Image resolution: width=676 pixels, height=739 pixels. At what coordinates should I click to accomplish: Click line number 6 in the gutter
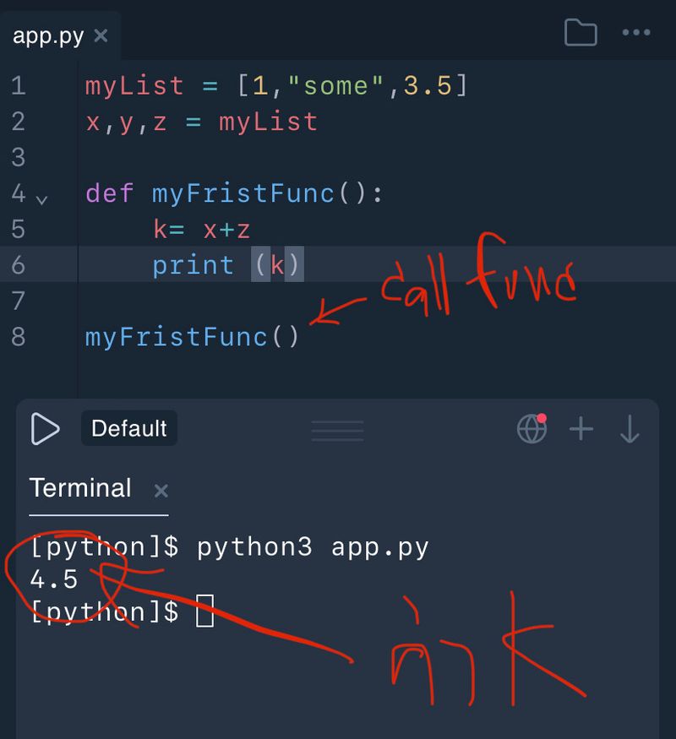coord(19,265)
